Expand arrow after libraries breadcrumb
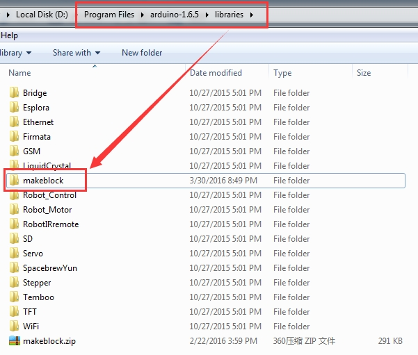This screenshot has height=355, width=418. click(x=251, y=15)
